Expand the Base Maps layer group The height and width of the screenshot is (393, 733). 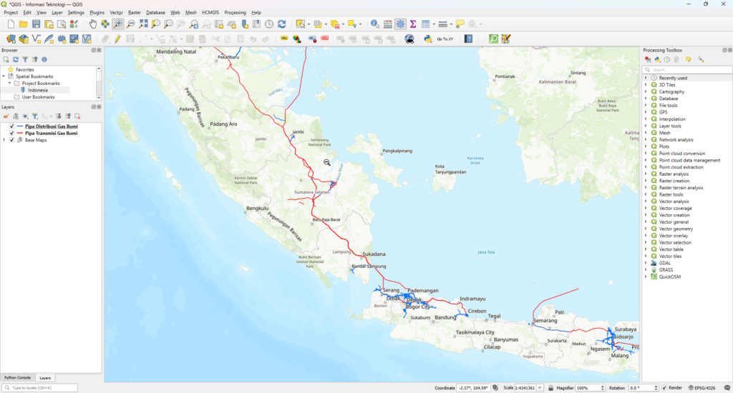pyautogui.click(x=4, y=140)
